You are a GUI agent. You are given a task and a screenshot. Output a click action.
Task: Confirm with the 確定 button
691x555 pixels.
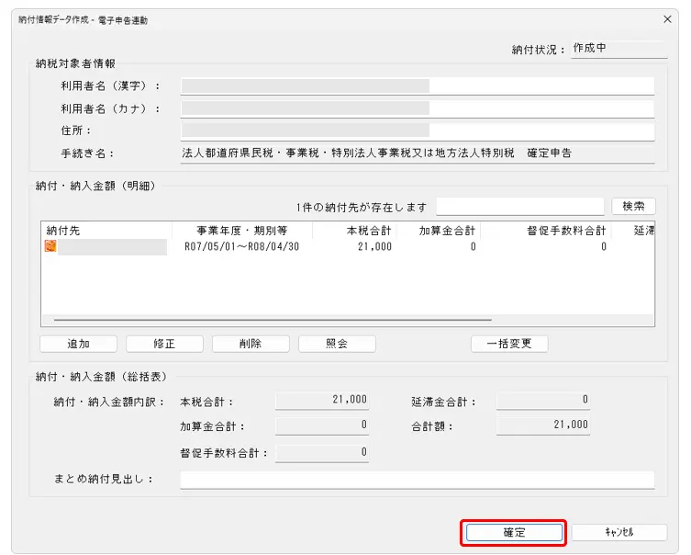click(x=514, y=532)
